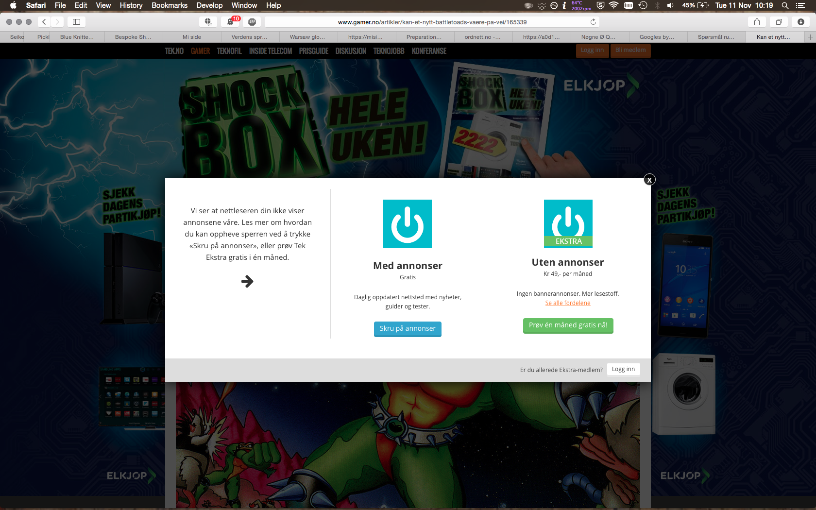Image resolution: width=816 pixels, height=510 pixels.
Task: Open the Safari Downloads button
Action: [801, 22]
